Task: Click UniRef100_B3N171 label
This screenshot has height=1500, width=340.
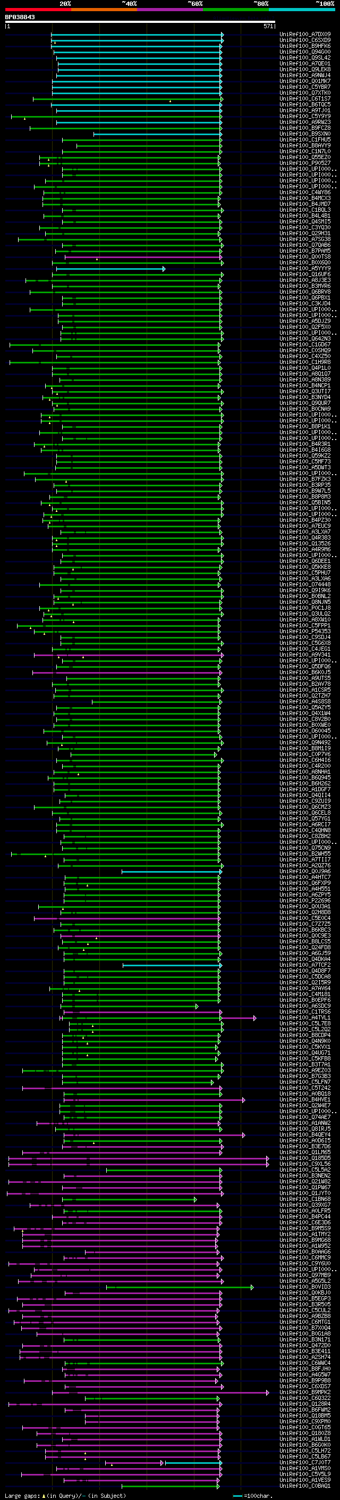Action: [x=305, y=1339]
